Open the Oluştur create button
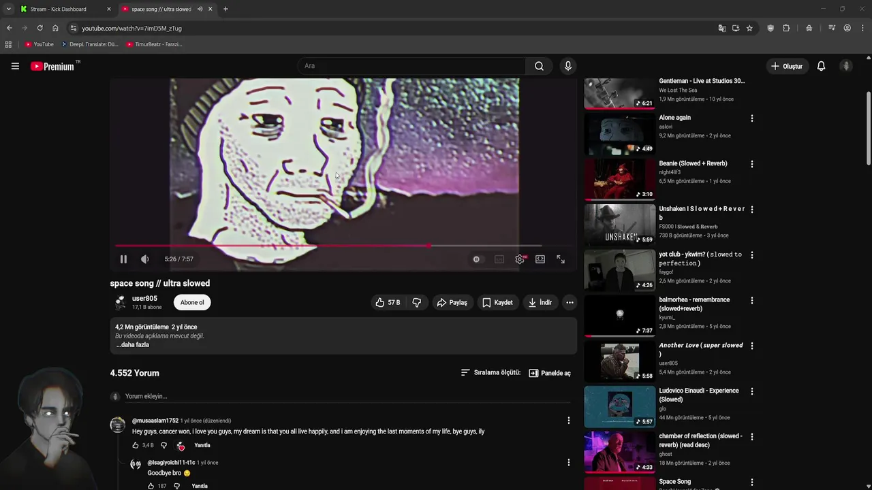The width and height of the screenshot is (872, 490). pos(787,66)
